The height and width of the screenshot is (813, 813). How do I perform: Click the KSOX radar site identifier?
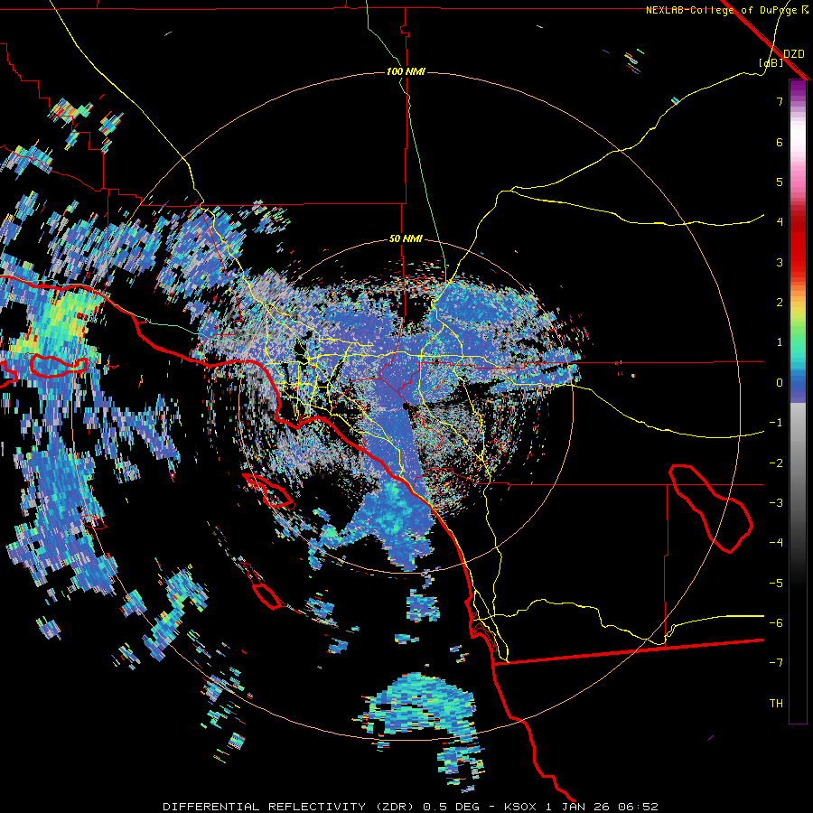(x=520, y=807)
